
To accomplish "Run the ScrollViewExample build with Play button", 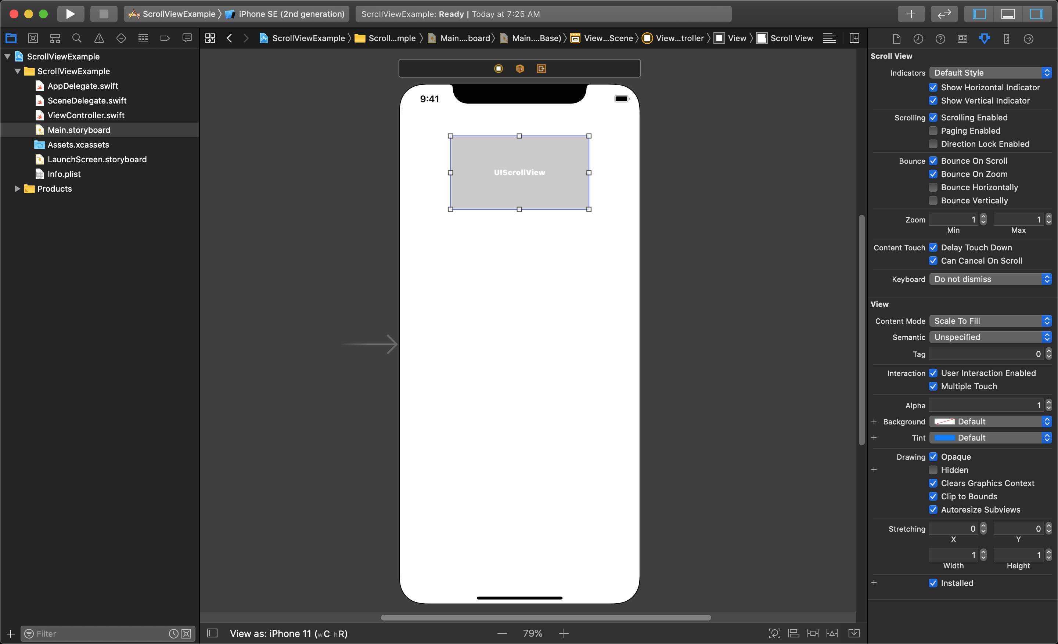I will point(71,14).
